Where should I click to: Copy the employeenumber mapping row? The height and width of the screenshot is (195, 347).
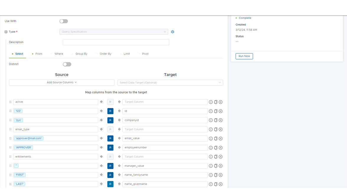point(216,148)
